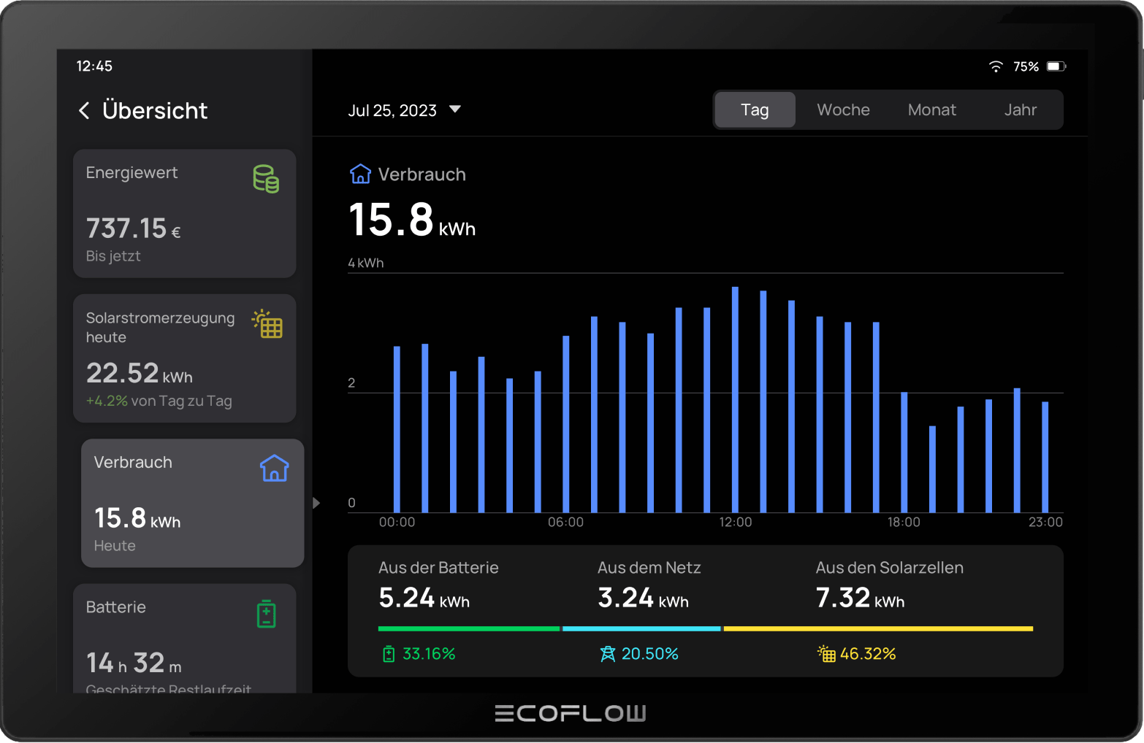The width and height of the screenshot is (1144, 743).
Task: Click the blue house icon in Verbrauch card
Action: 274,469
